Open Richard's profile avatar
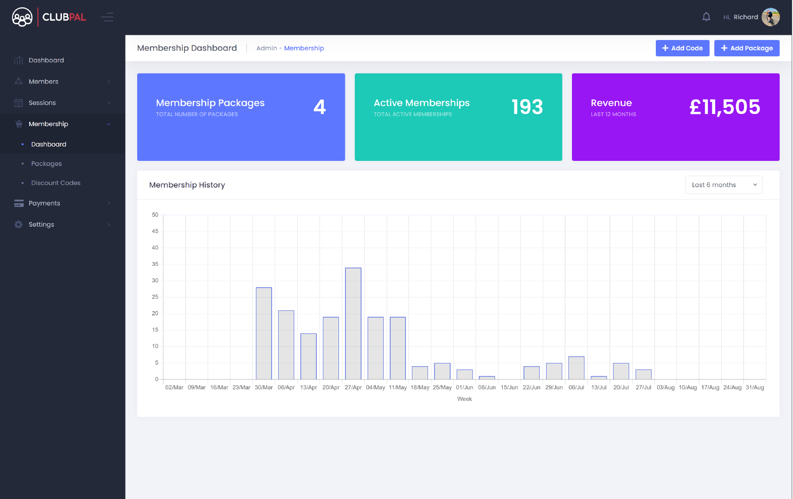 click(x=771, y=17)
